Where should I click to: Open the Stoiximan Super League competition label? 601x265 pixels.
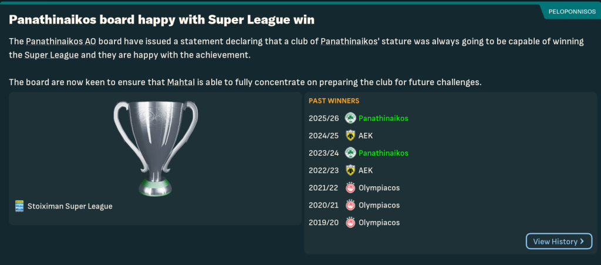pyautogui.click(x=69, y=206)
